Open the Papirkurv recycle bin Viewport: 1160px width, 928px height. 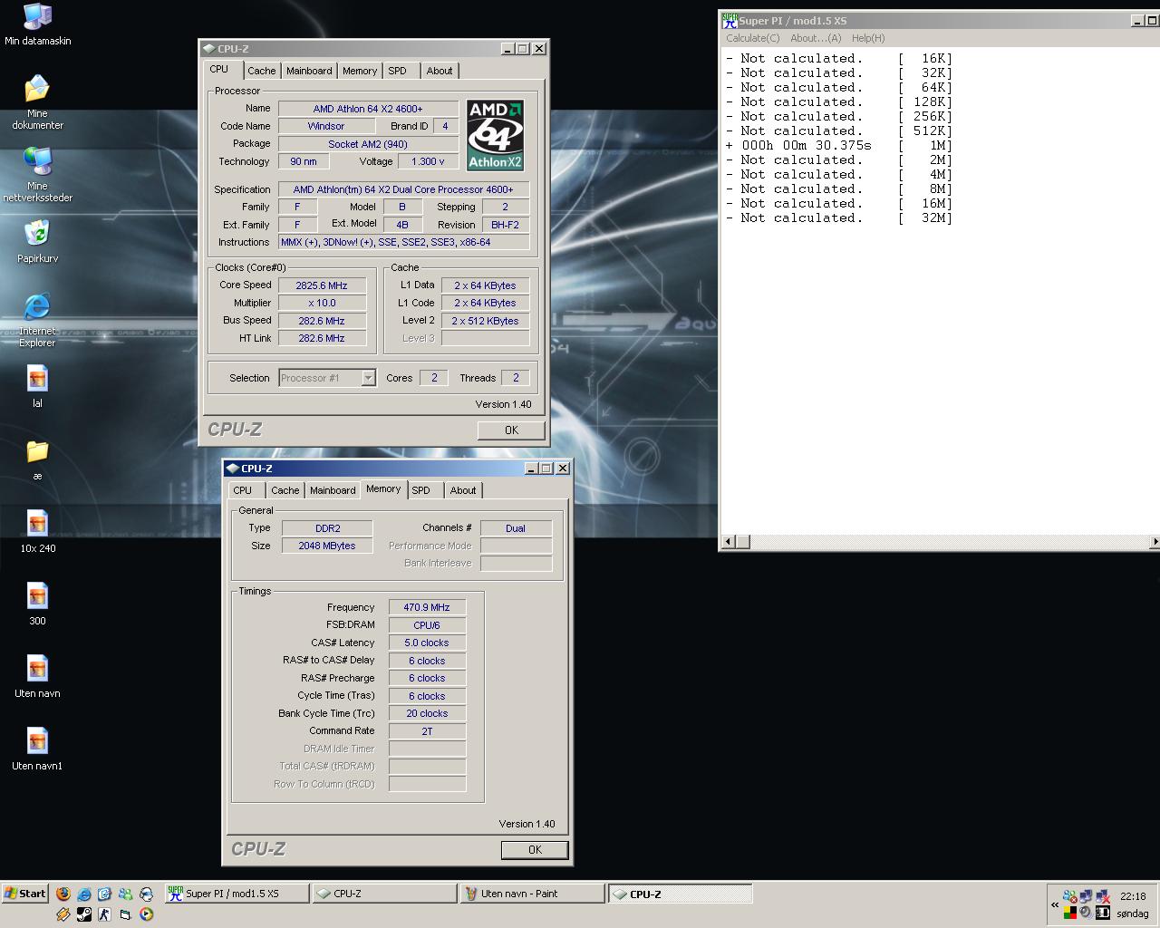[x=37, y=241]
